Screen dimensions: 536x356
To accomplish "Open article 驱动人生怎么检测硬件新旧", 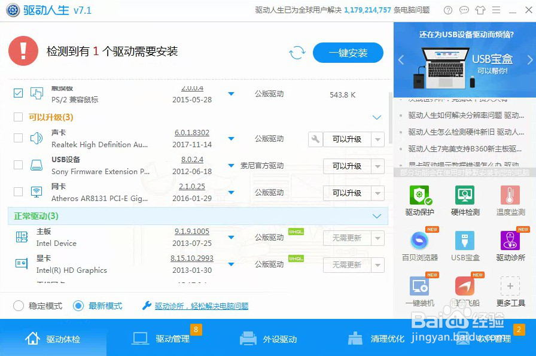I will point(466,132).
